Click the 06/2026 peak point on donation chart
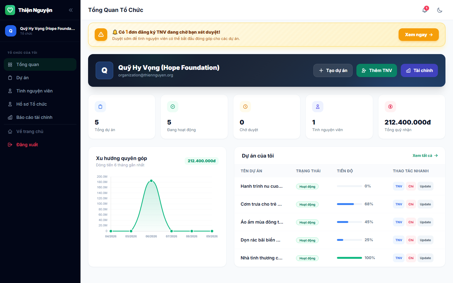 [x=151, y=181]
